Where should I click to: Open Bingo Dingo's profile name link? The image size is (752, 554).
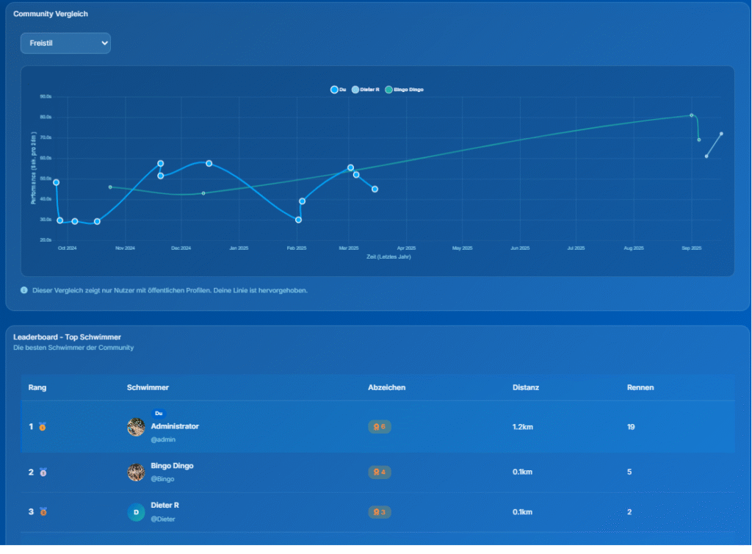[172, 466]
